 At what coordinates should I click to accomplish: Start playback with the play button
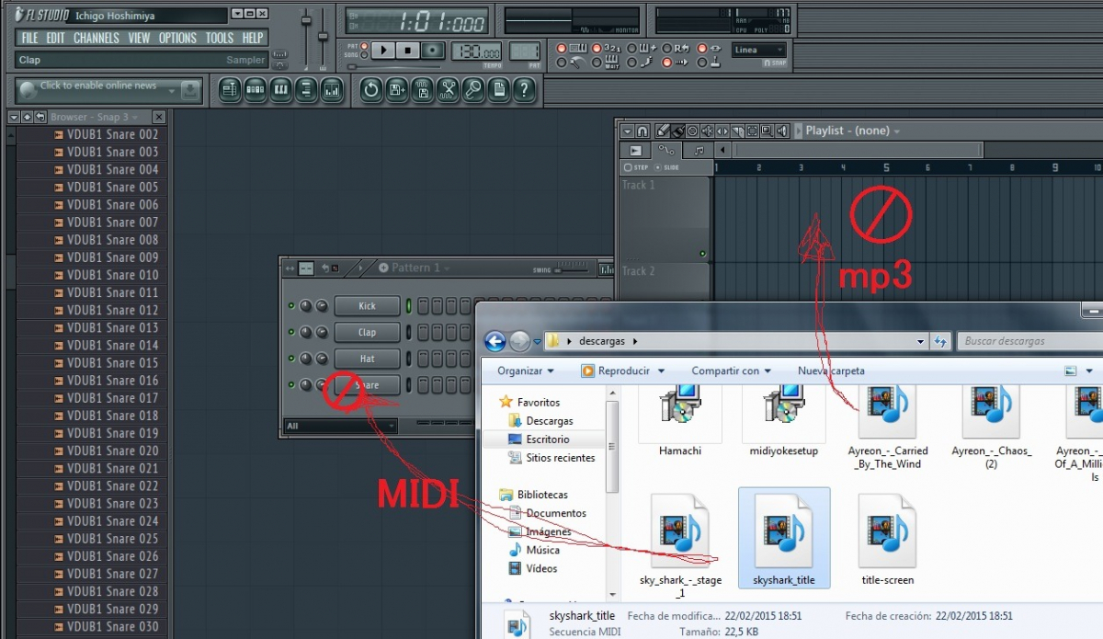tap(385, 51)
